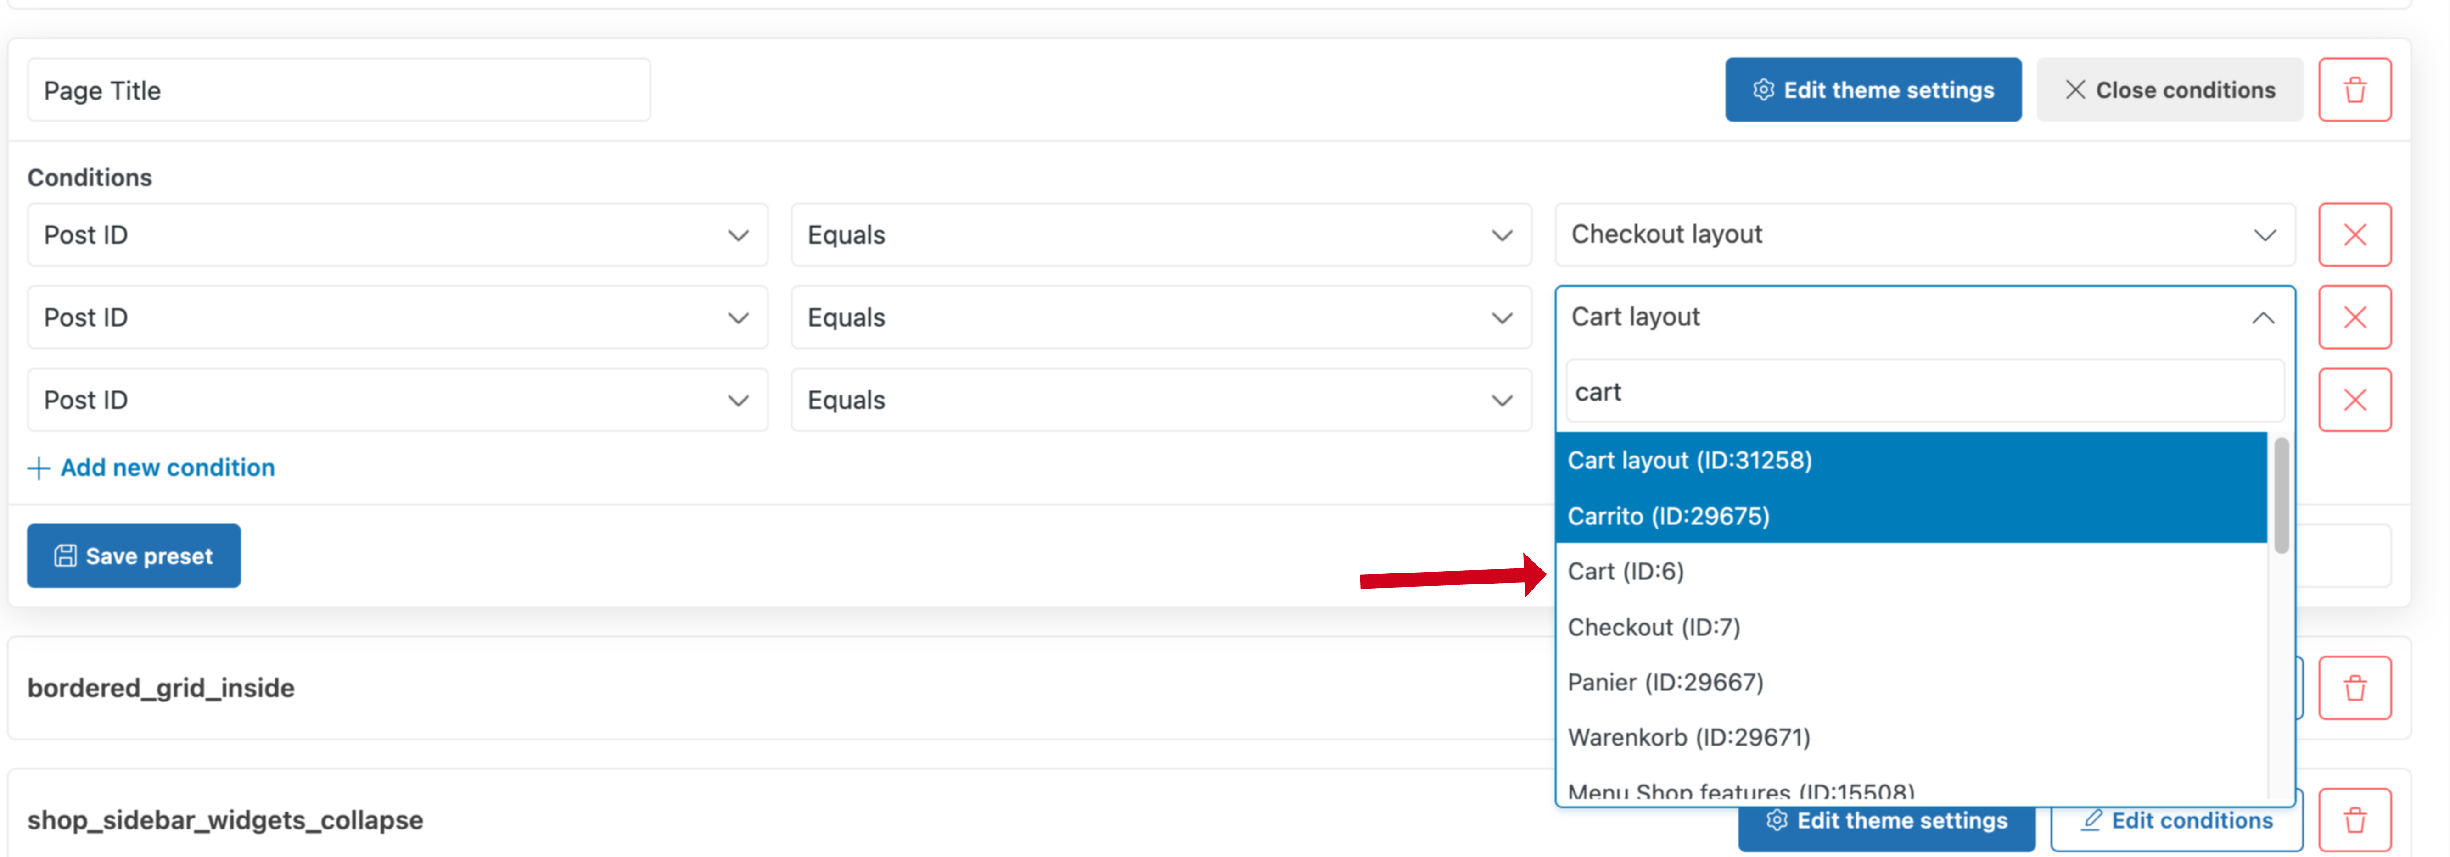Delete the shop_sidebar_widgets_collapse preset
The width and height of the screenshot is (2450, 857).
pyautogui.click(x=2354, y=820)
